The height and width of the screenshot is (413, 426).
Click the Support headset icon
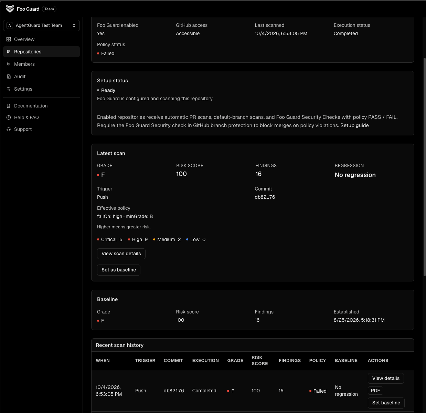[9, 129]
